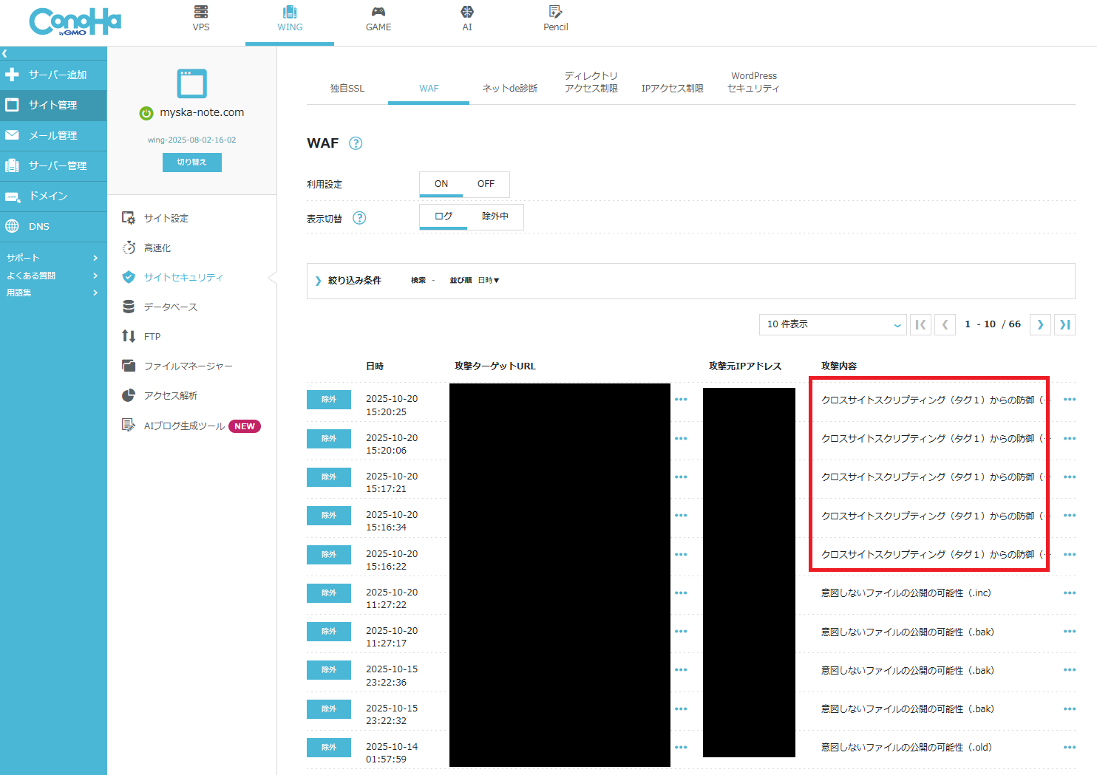This screenshot has width=1097, height=775.
Task: Open the 10 件表示 page size dropdown
Action: tap(832, 324)
